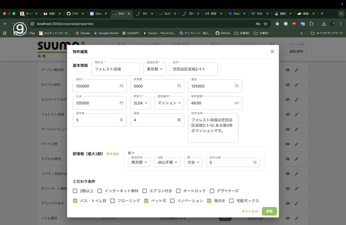Close the 物件編集 dialog with X icon
This screenshot has height=225, width=346.
272,51
